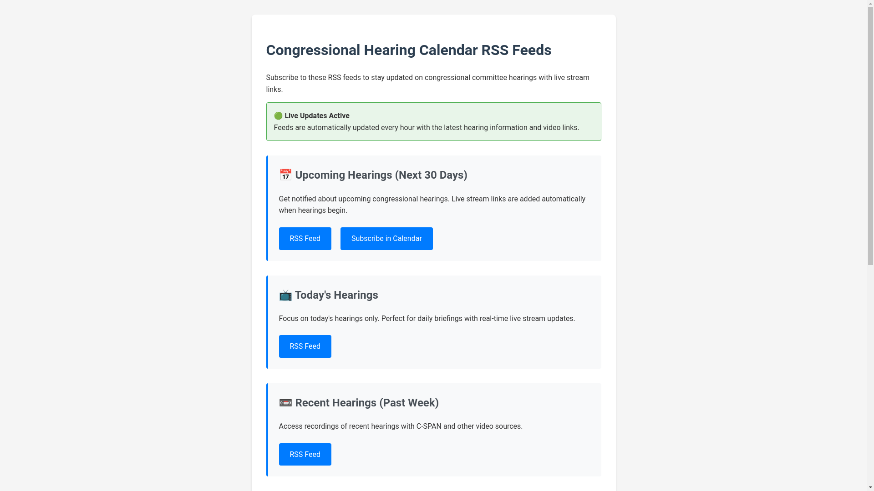Click the 'Feeds are automatically updated every hour' text
The width and height of the screenshot is (874, 491).
(427, 128)
